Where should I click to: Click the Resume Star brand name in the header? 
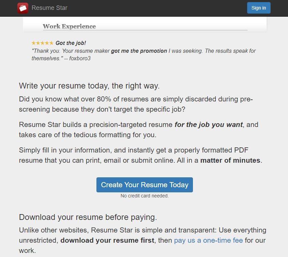click(49, 8)
